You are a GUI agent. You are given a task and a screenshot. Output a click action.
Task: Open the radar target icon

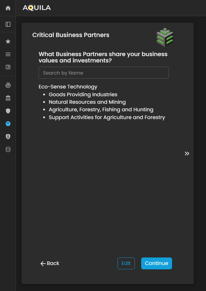click(8, 85)
